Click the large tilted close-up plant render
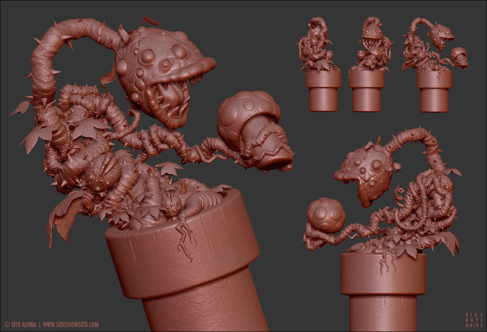This screenshot has height=332, width=487. (x=152, y=174)
